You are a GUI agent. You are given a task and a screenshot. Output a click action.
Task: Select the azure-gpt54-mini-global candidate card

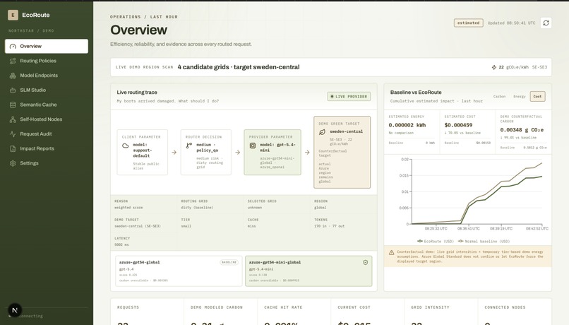pyautogui.click(x=309, y=271)
